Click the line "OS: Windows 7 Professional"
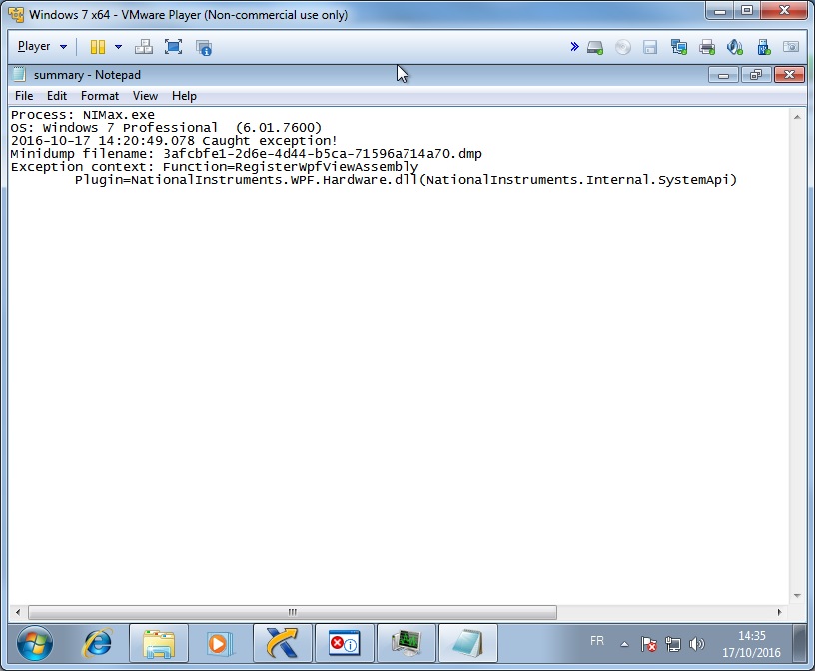The width and height of the screenshot is (815, 671). click(x=114, y=128)
